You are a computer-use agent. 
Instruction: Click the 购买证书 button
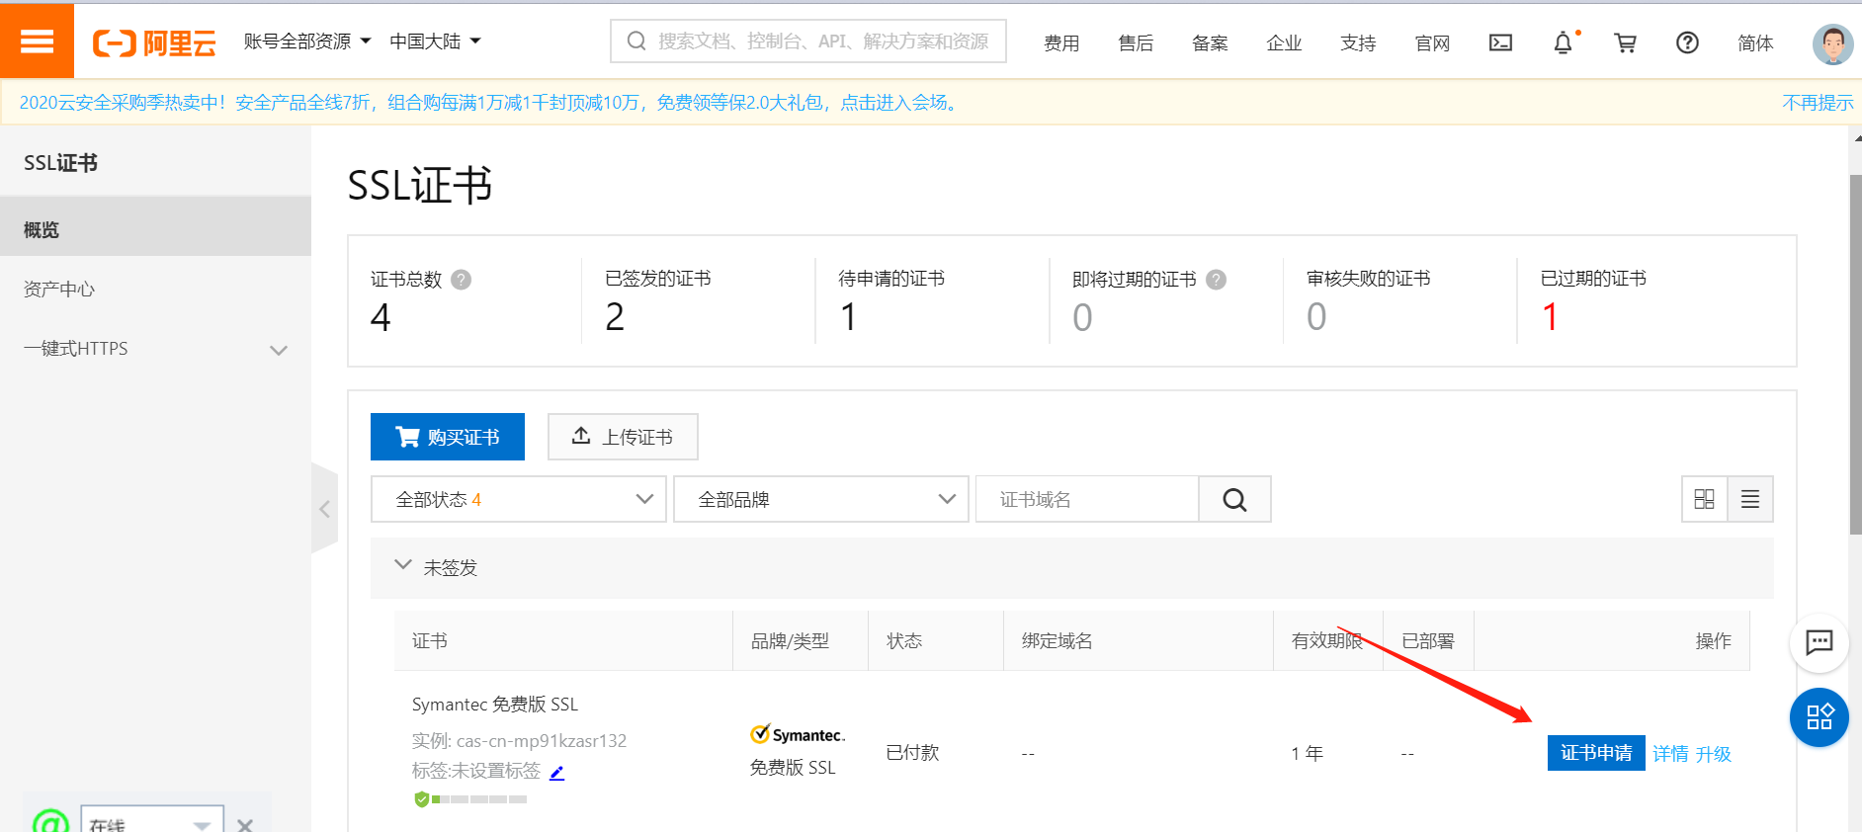[x=448, y=437]
